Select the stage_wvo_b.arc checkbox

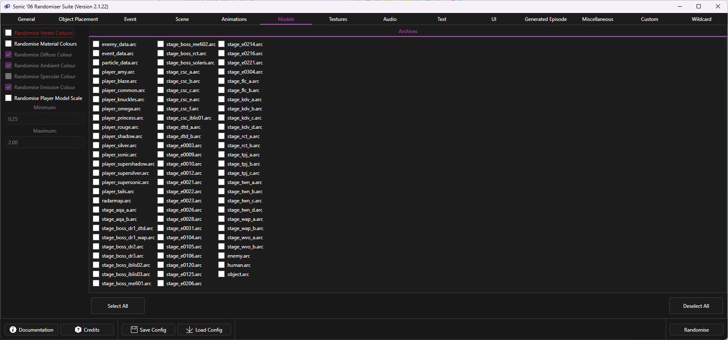pos(221,247)
